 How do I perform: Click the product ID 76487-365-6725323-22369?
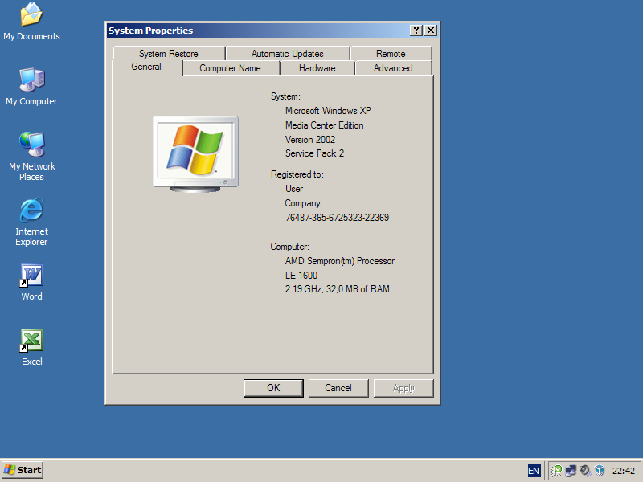(337, 217)
